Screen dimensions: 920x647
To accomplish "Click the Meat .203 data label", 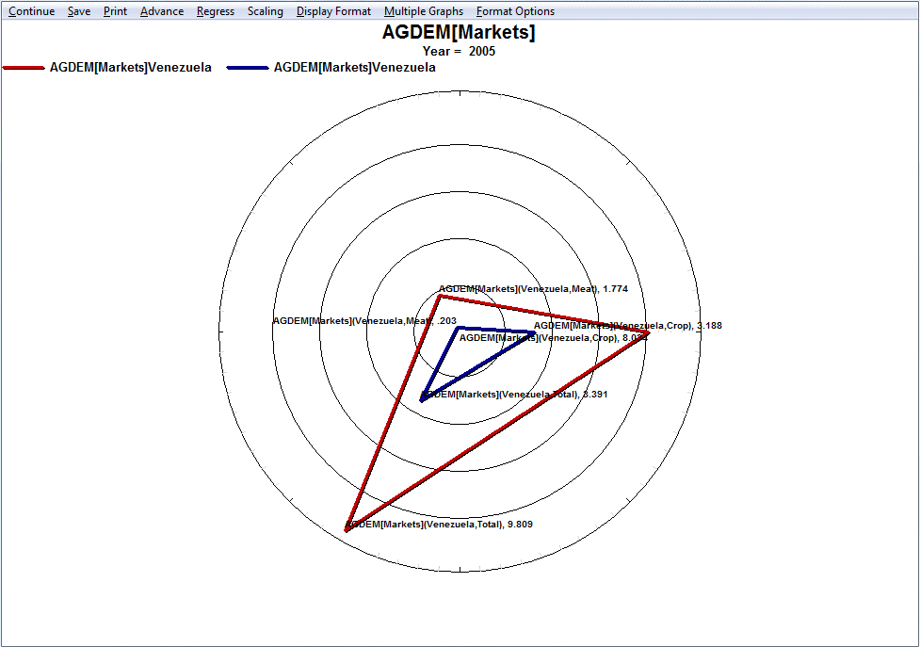I will (x=364, y=321).
